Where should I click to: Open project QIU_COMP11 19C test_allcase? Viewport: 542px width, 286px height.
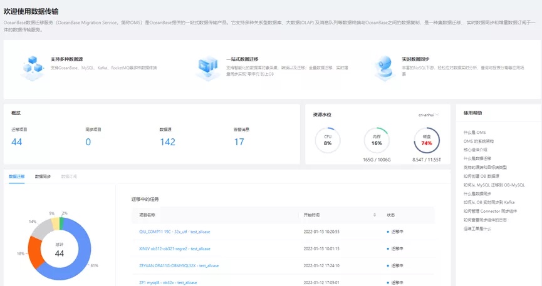(x=175, y=232)
